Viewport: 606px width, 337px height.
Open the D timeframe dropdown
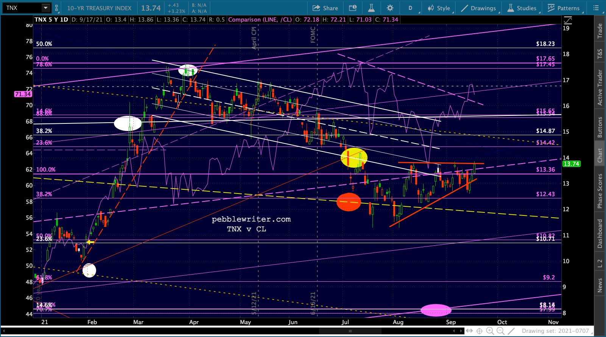[x=410, y=8]
